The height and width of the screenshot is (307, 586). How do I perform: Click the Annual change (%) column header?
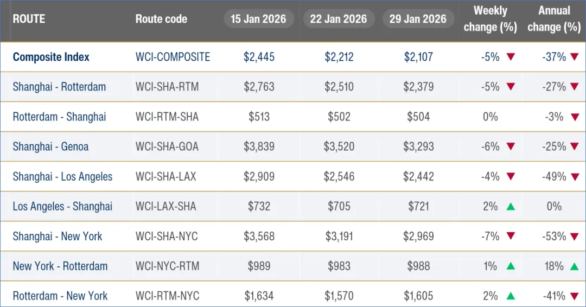[x=554, y=19]
